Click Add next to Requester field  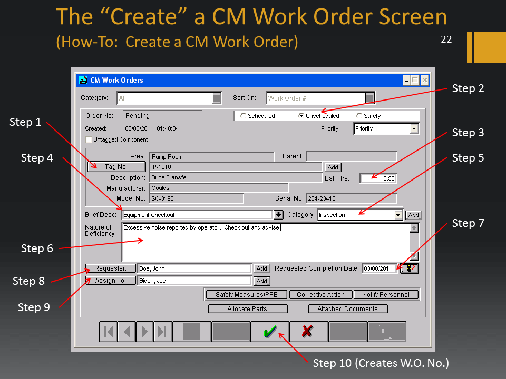click(x=262, y=268)
